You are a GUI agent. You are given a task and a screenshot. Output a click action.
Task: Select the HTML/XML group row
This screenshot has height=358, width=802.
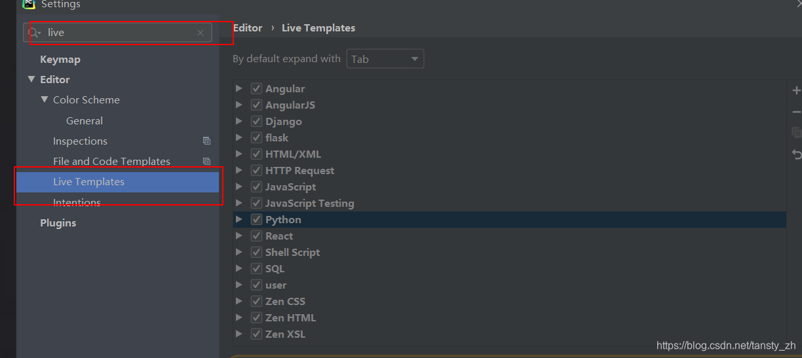(x=510, y=154)
